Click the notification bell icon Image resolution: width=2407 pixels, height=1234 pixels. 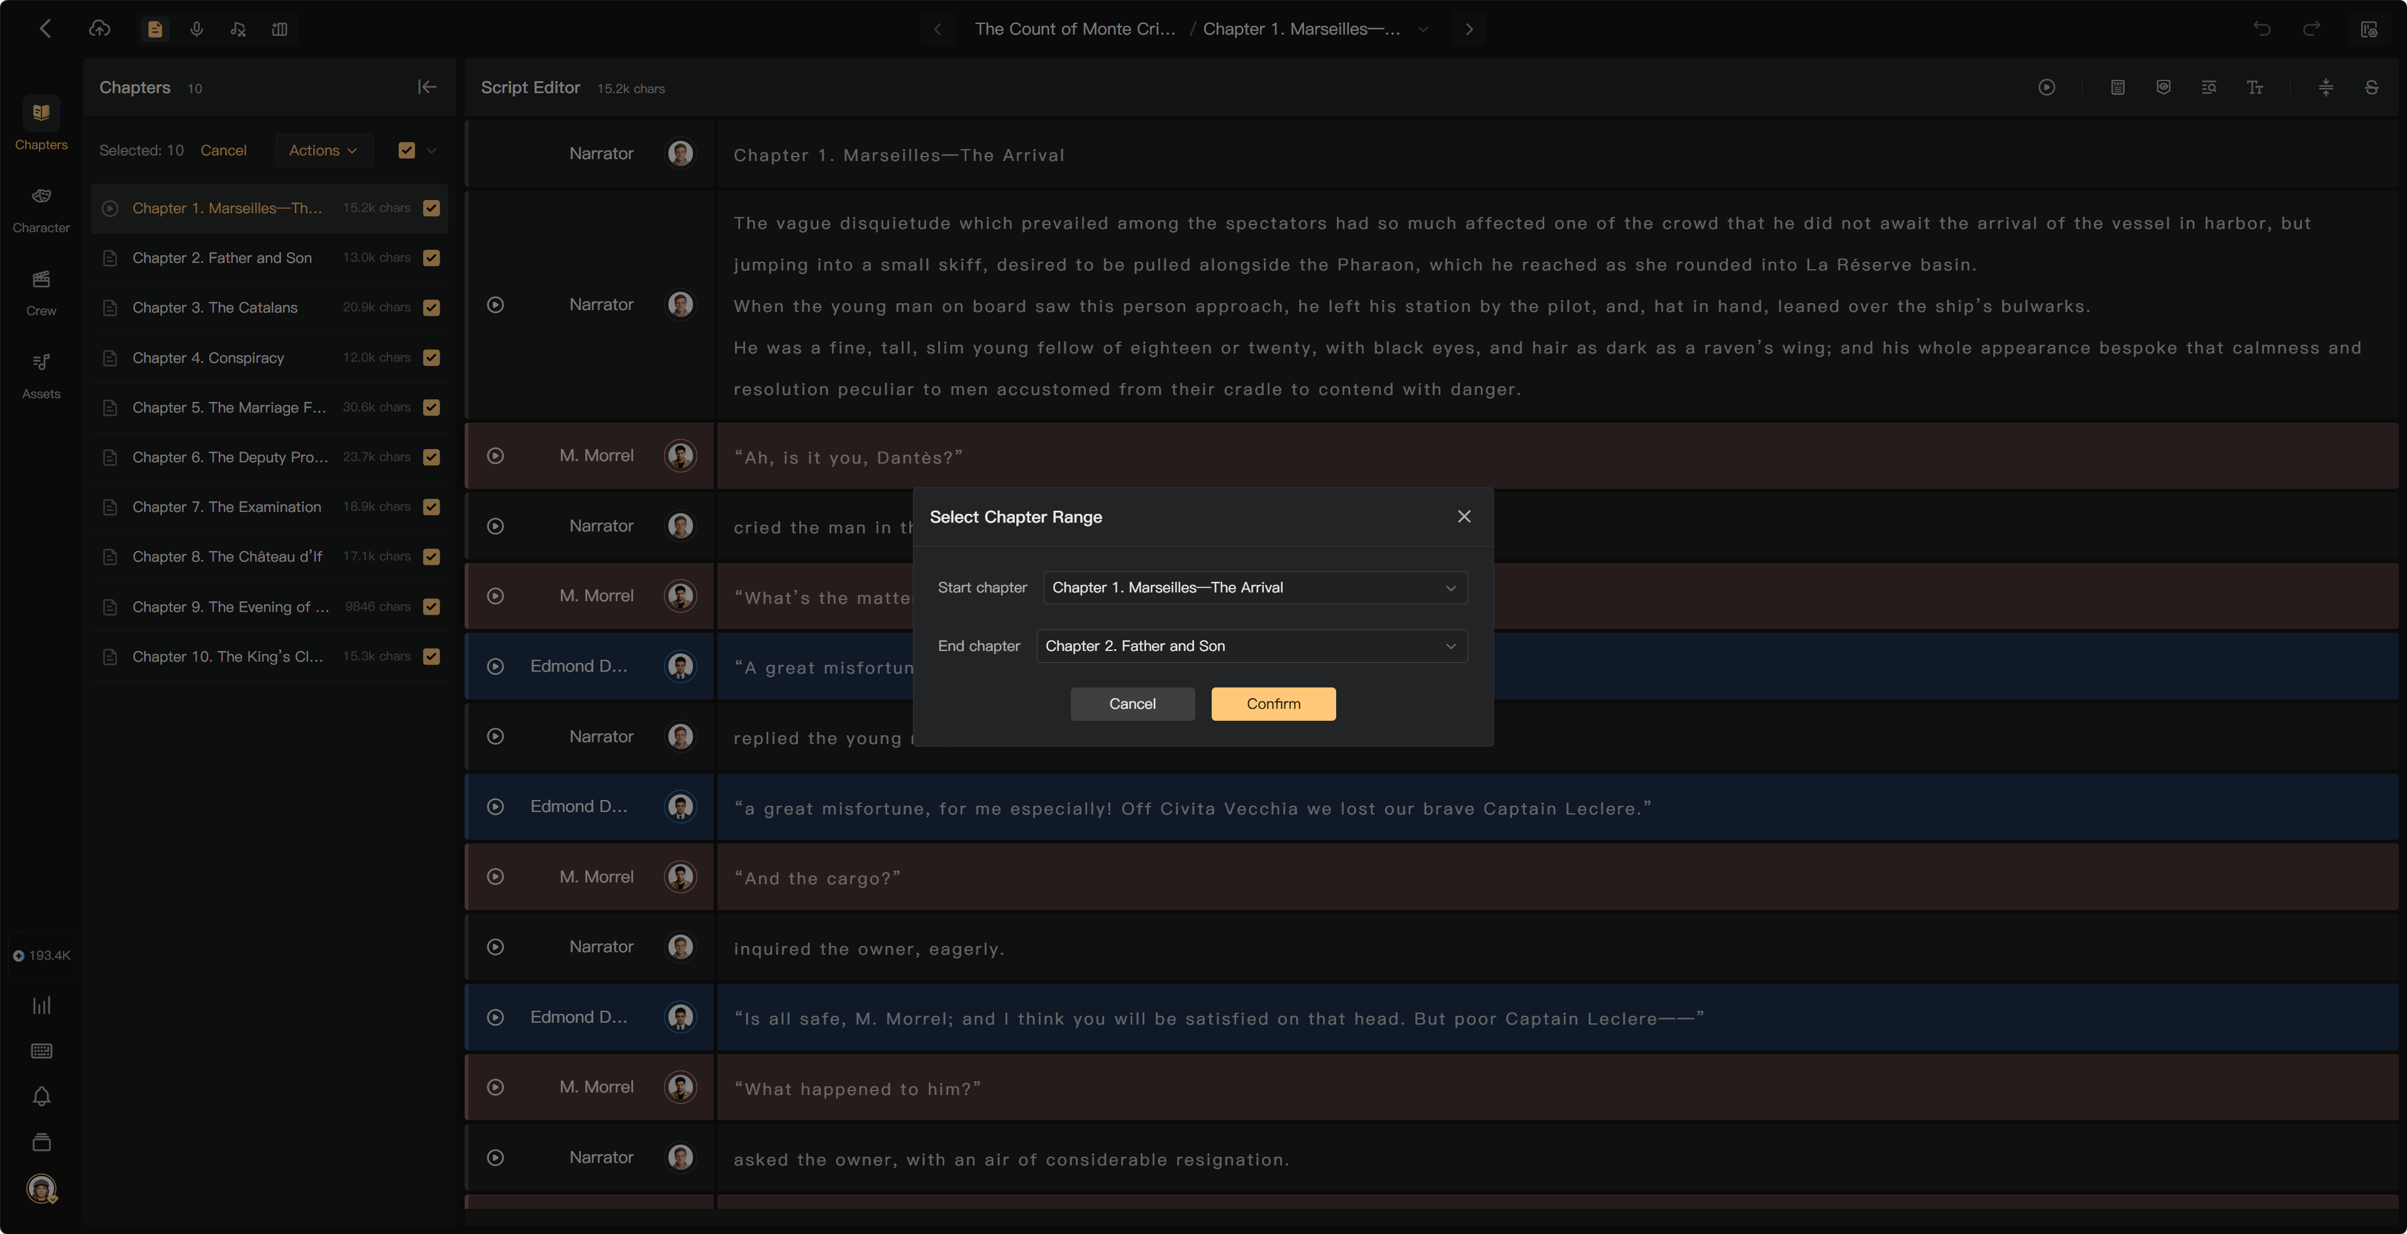pyautogui.click(x=41, y=1096)
